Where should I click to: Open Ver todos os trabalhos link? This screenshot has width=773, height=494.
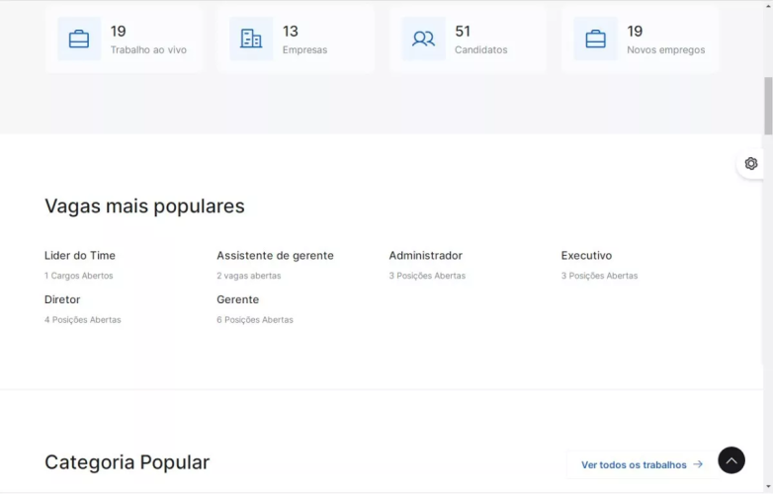[x=634, y=464]
